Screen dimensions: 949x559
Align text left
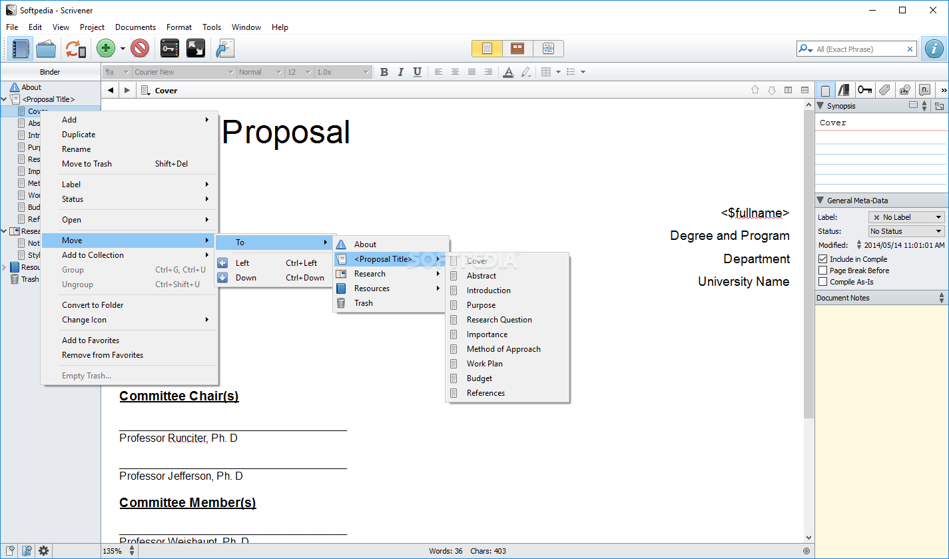438,72
